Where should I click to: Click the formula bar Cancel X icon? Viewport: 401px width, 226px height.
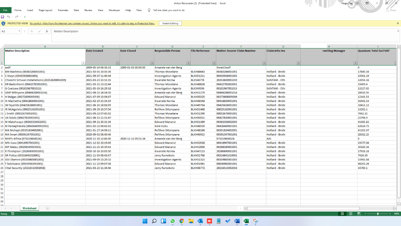[x=32, y=31]
